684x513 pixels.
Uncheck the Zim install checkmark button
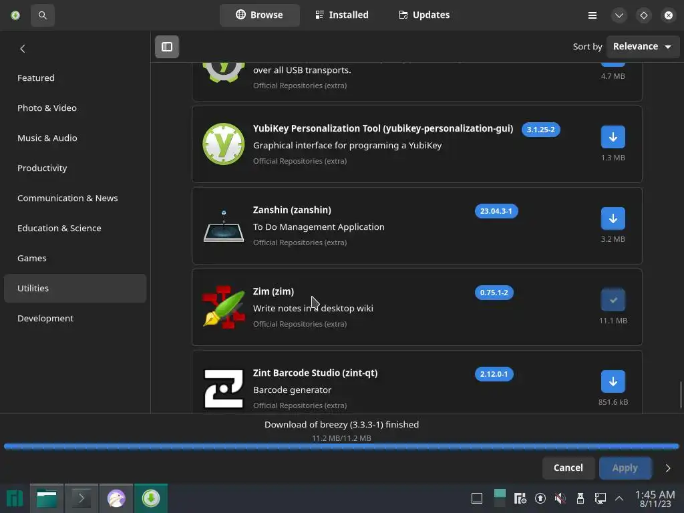(x=613, y=300)
